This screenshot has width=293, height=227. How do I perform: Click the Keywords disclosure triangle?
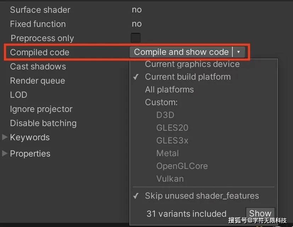pyautogui.click(x=5, y=137)
